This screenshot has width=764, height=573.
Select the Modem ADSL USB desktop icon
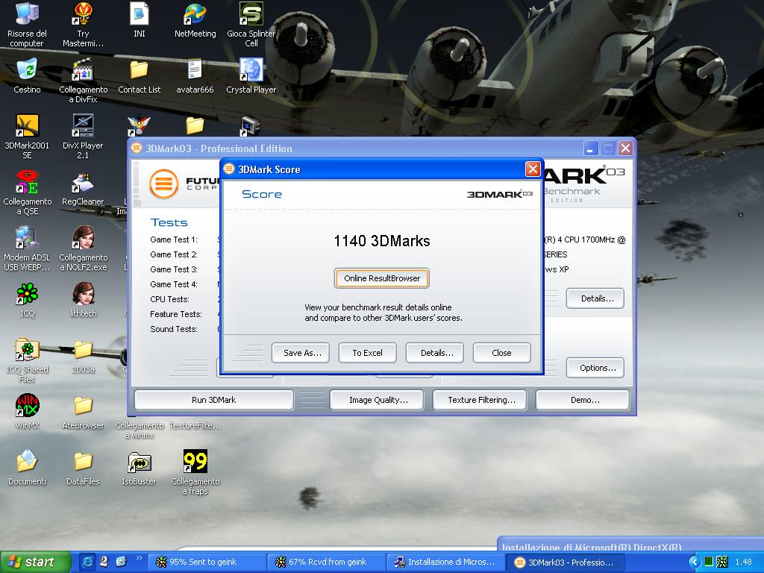(27, 248)
